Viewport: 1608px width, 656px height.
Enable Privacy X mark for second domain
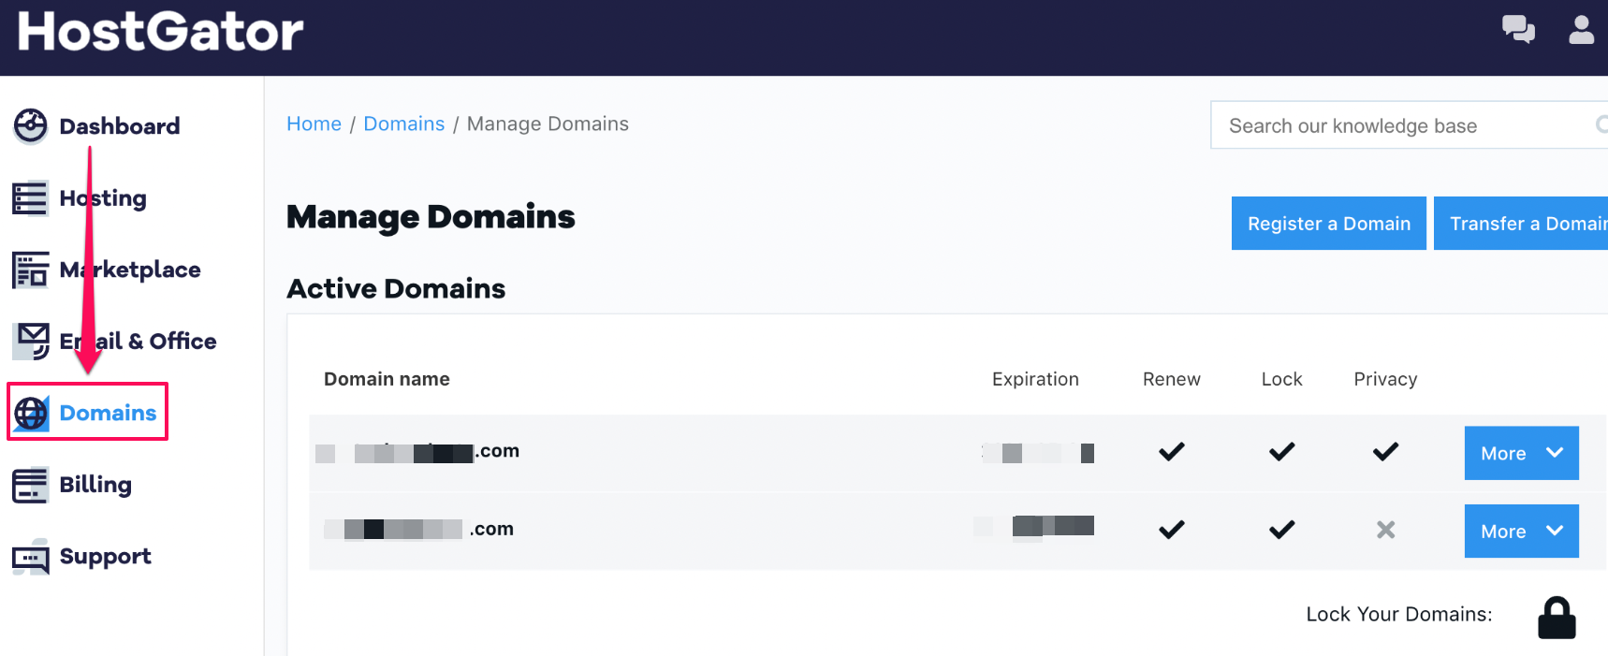click(1386, 530)
